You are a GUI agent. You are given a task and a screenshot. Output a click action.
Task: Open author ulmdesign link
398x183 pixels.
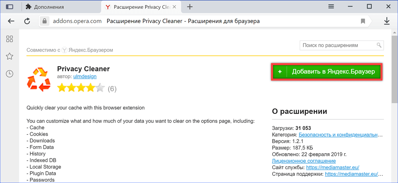click(x=85, y=76)
